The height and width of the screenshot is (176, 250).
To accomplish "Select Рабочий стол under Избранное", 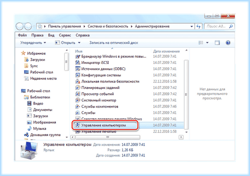I will [x=41, y=72].
